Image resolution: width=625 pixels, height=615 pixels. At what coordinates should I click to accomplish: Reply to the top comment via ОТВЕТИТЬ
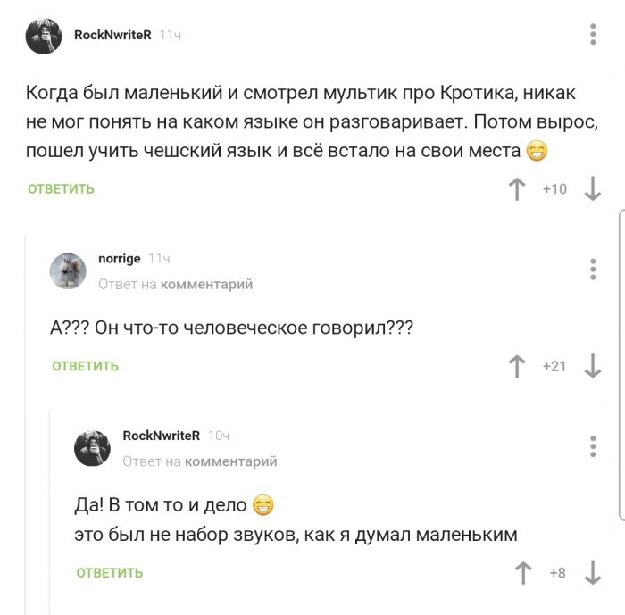click(61, 189)
